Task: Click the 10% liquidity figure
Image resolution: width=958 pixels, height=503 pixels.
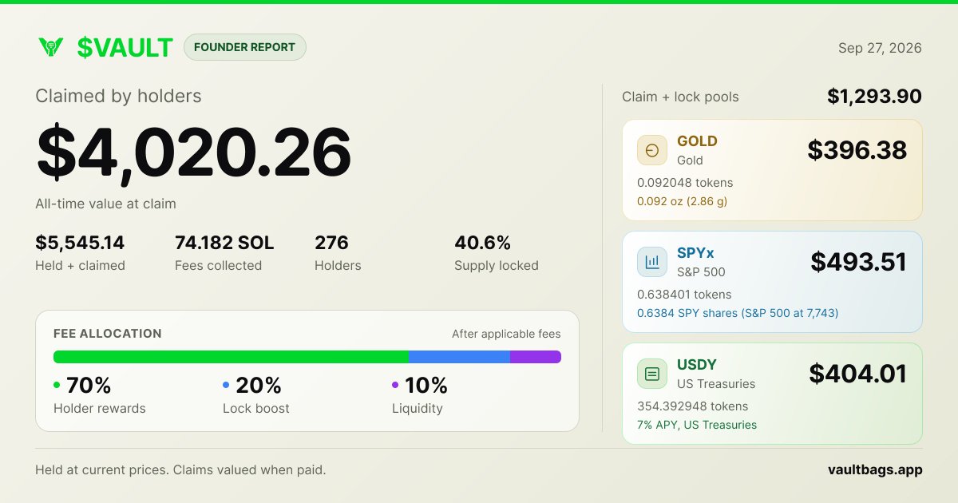Action: click(x=426, y=386)
